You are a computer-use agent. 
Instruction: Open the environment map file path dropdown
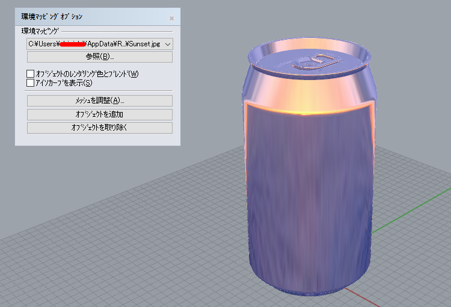(99, 44)
